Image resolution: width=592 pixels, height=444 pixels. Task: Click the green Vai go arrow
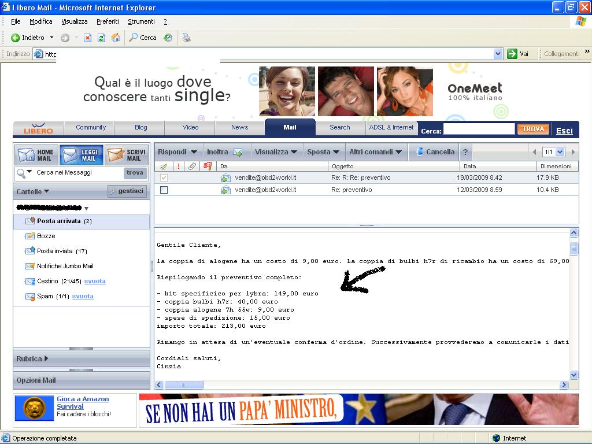pos(512,54)
